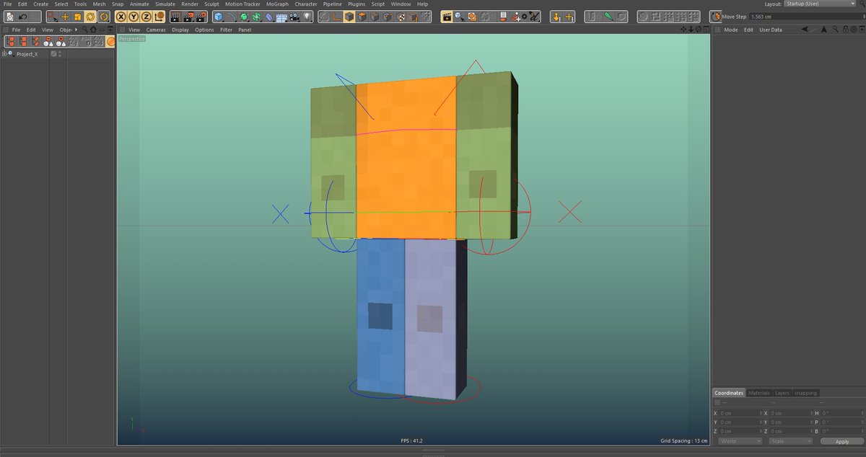Open the World coordinate system dropdown
This screenshot has width=866, height=457.
(x=740, y=441)
